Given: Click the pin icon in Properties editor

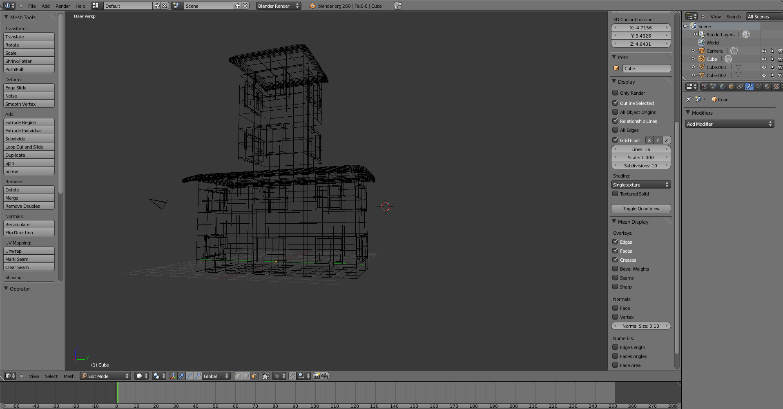Looking at the screenshot, I should (x=689, y=99).
